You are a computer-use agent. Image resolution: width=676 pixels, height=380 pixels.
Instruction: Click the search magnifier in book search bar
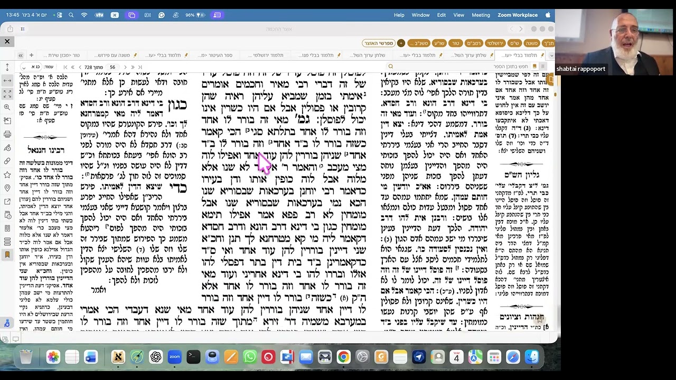click(390, 66)
